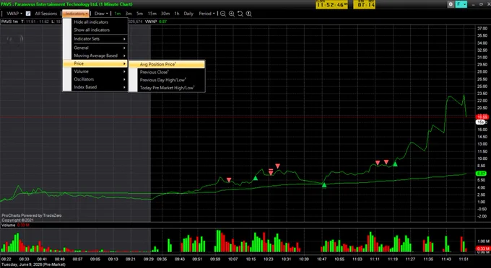Click the green buy marker near 10:47

point(324,185)
